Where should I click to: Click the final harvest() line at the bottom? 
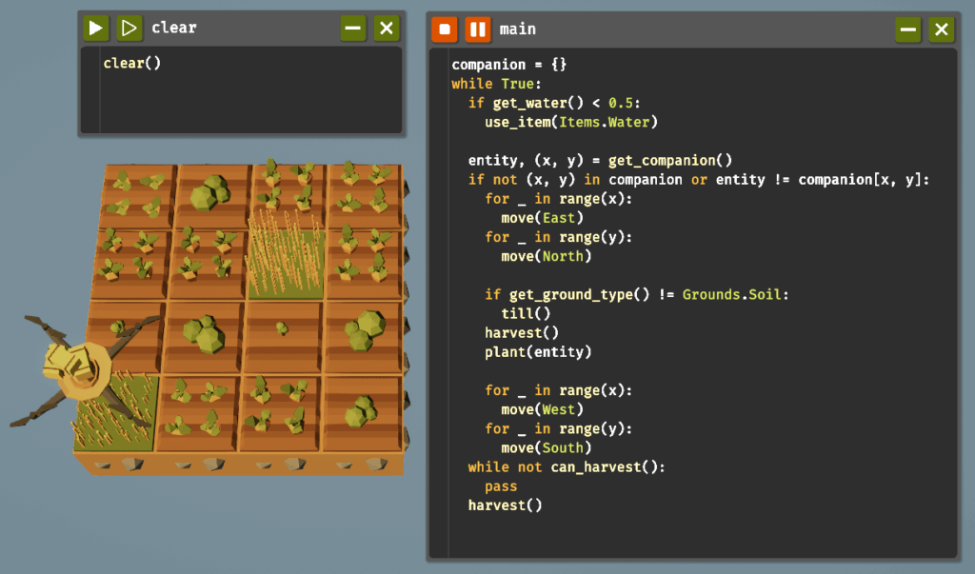pos(505,505)
